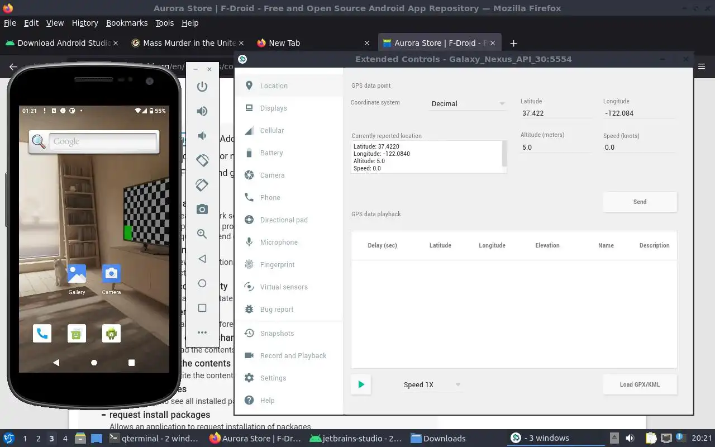Screen dimensions: 715x447
Task: Tap the Android recents navigation button on screen
Action: 131,363
